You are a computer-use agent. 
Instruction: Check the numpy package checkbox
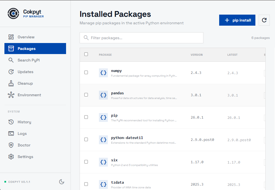(x=86, y=72)
